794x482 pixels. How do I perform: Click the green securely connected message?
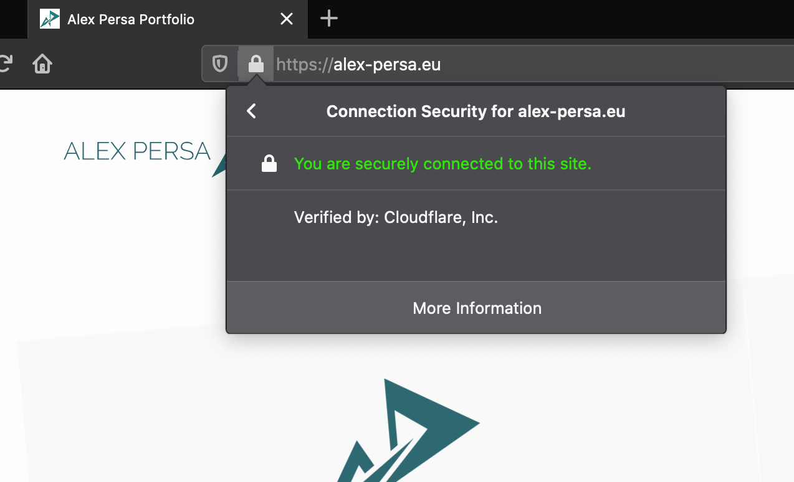coord(442,164)
